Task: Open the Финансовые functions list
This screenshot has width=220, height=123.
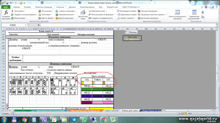Action: 19,18
